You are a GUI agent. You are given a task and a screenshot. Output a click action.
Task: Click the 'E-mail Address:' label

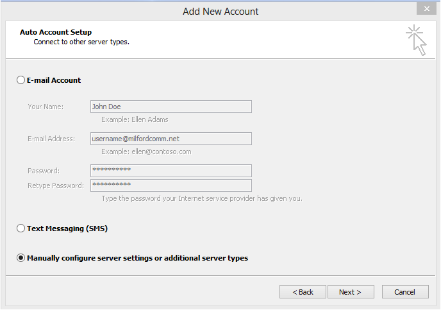[51, 139]
